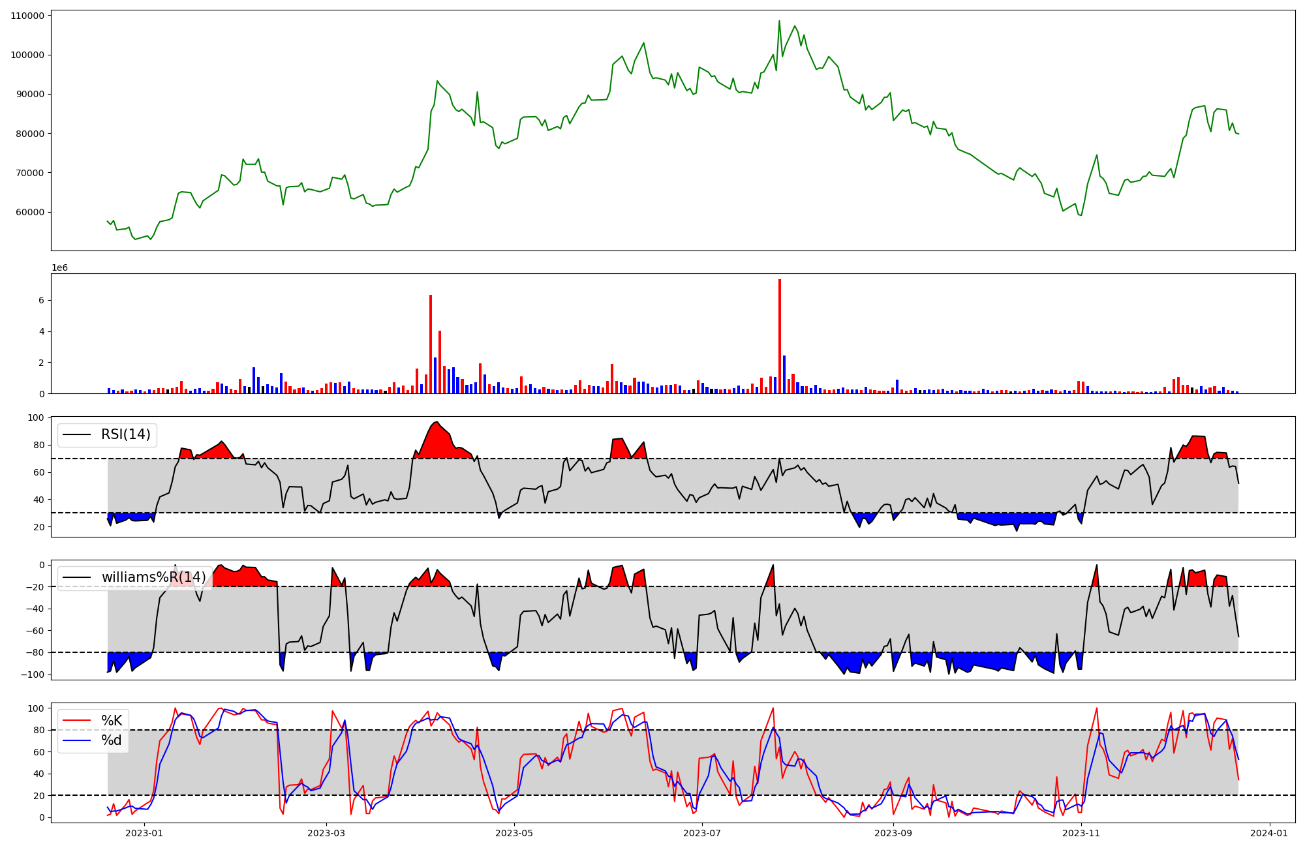Click the RSI(14) legend entry
Screen dimensions: 1305x848
pos(125,434)
